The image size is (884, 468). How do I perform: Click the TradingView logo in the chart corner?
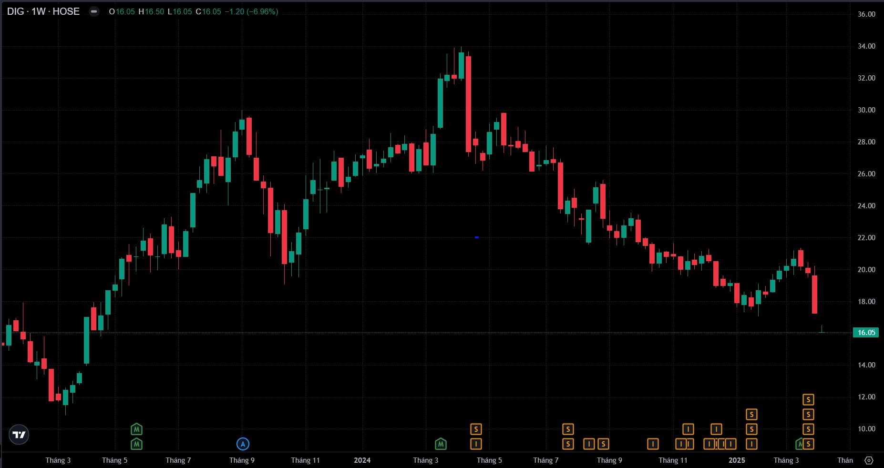tap(19, 434)
